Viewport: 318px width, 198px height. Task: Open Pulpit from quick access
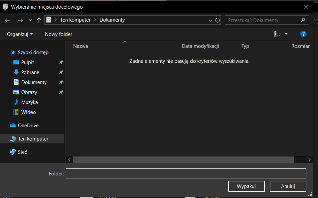(x=28, y=62)
